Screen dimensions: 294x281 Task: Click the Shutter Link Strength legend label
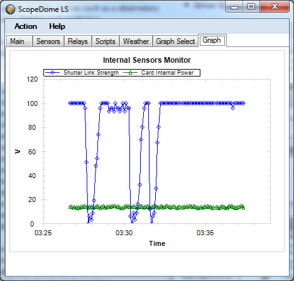click(x=91, y=73)
